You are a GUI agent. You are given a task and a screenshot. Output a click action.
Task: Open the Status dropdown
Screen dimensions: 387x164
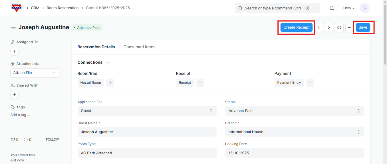295,111
